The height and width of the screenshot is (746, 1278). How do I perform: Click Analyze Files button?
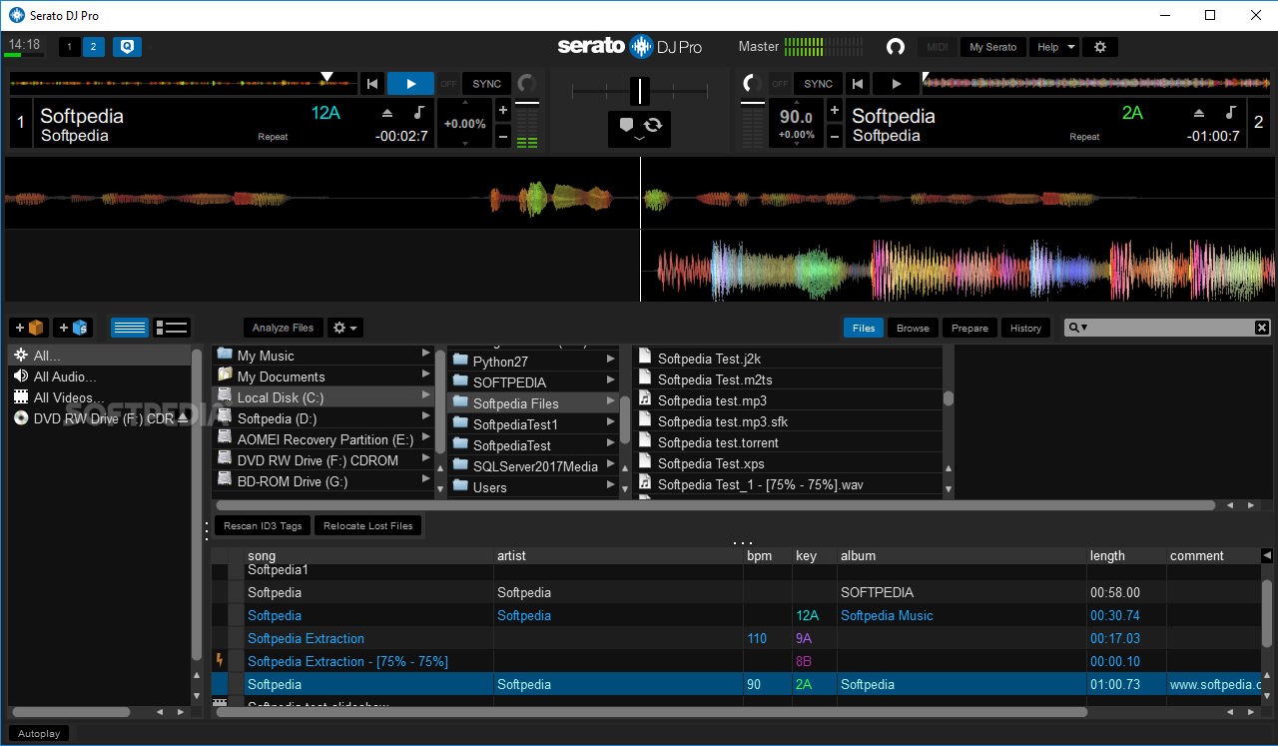click(283, 328)
